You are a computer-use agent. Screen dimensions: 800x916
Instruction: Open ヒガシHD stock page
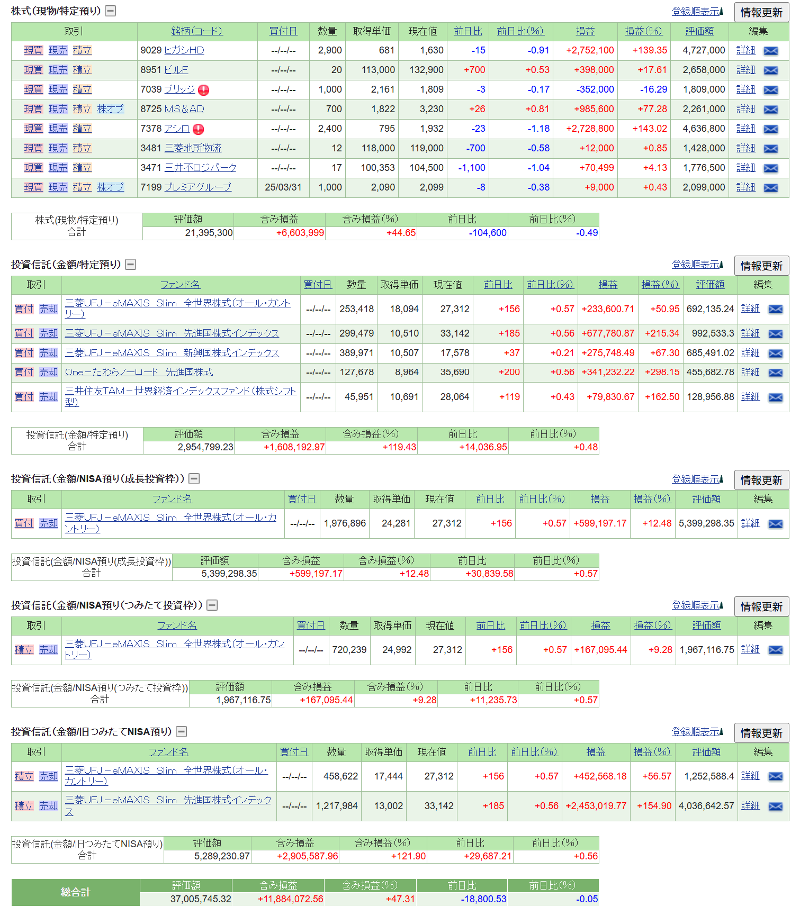coord(184,50)
